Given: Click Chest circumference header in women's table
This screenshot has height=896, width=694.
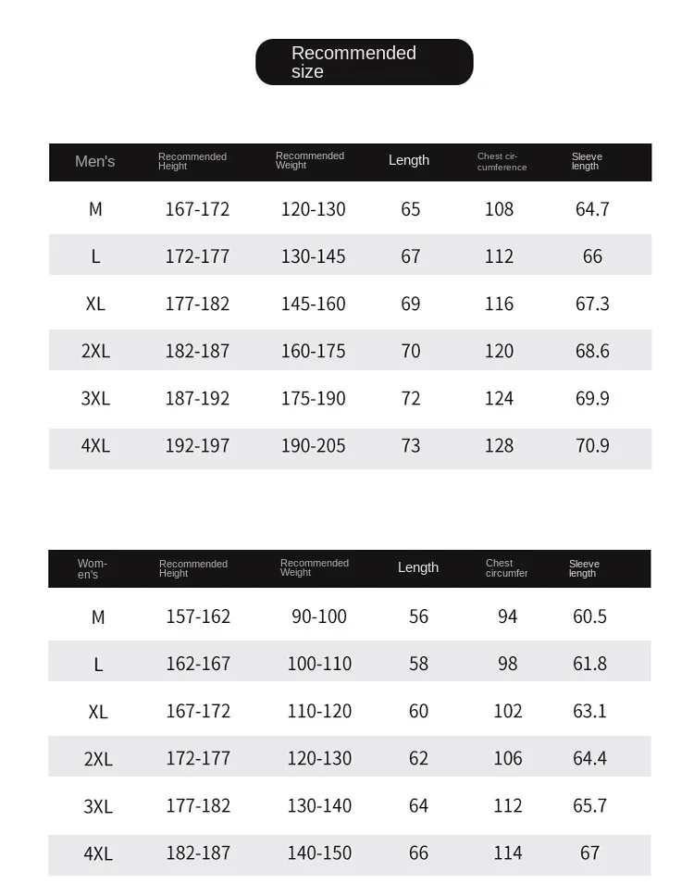Looking at the screenshot, I should (x=506, y=567).
